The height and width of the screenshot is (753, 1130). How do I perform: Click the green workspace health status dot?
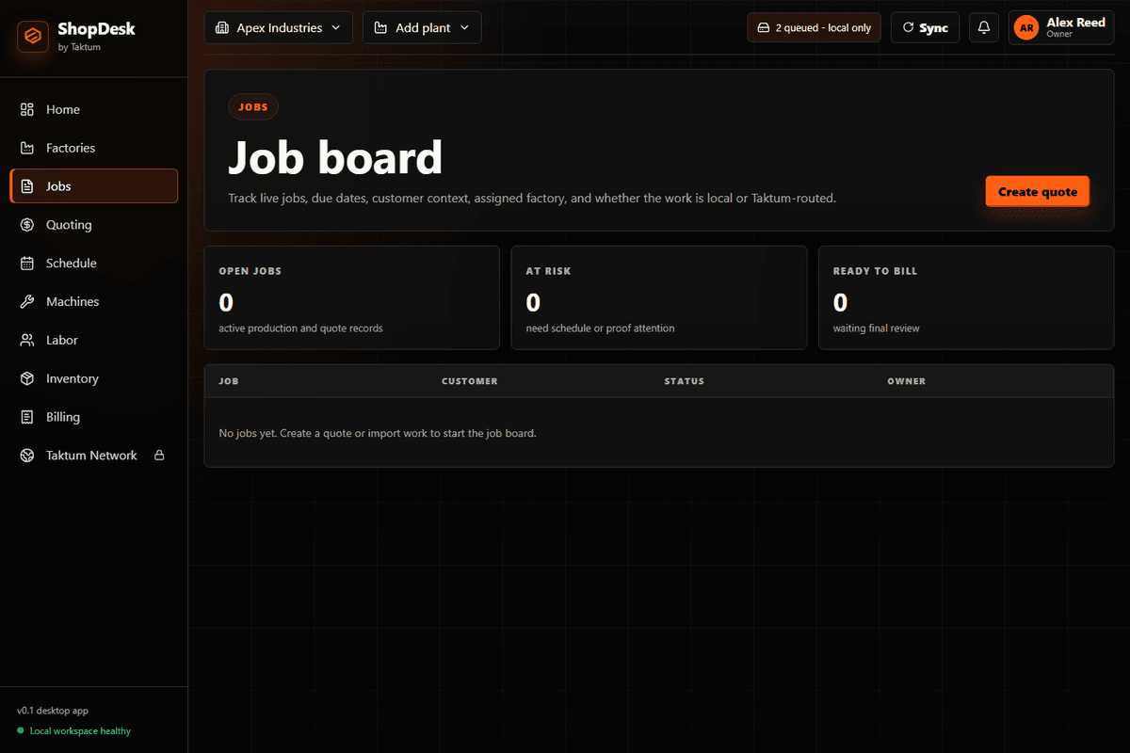click(x=21, y=731)
